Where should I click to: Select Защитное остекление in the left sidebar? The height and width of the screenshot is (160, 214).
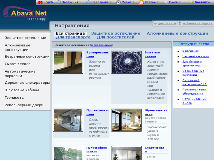tap(25, 38)
